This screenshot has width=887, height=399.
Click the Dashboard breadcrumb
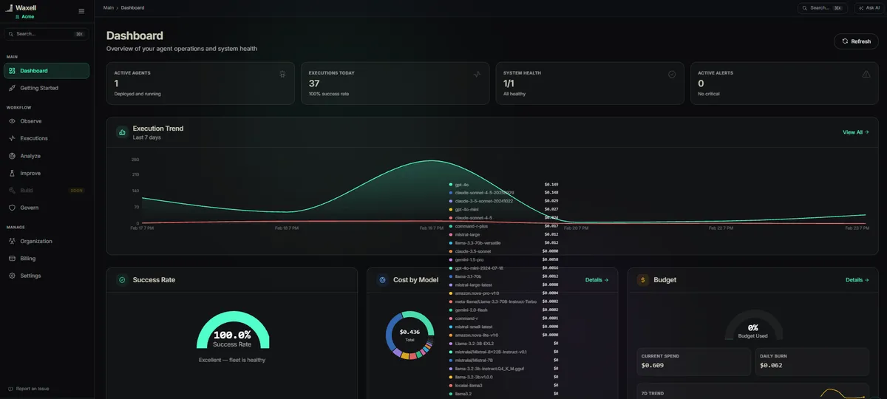[133, 7]
